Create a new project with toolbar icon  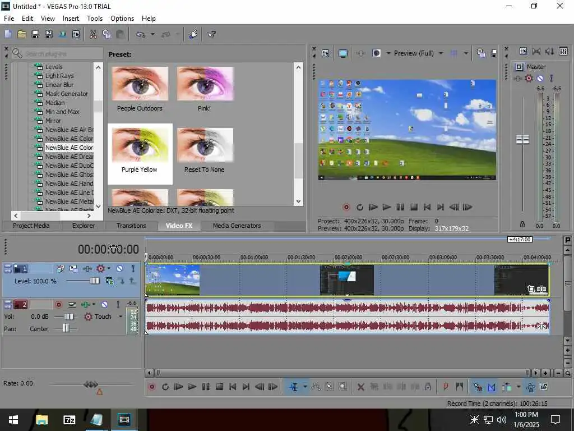click(8, 34)
